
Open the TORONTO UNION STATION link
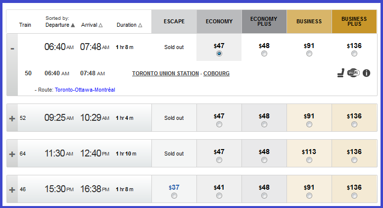(x=165, y=73)
